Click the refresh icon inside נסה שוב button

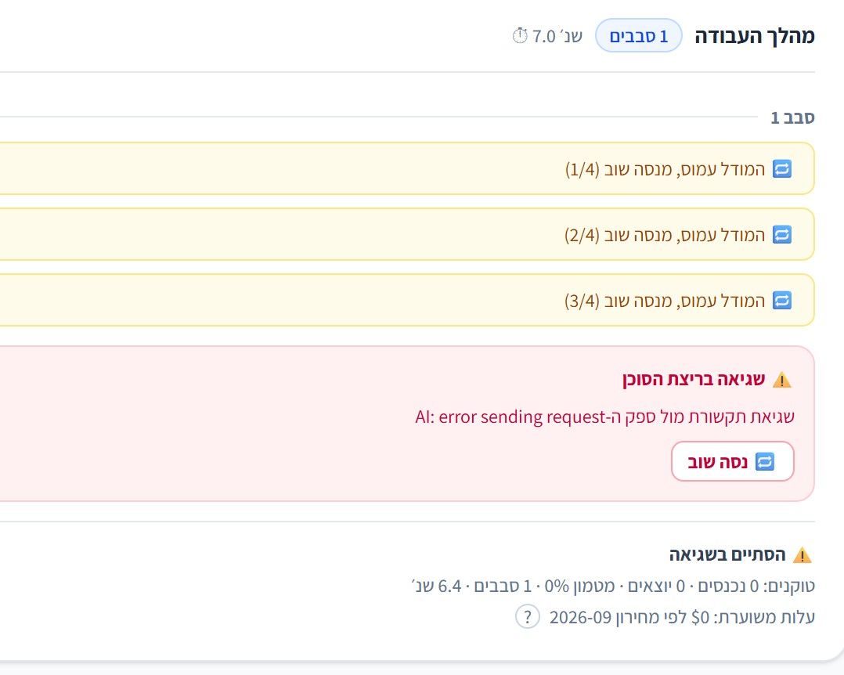(x=765, y=462)
